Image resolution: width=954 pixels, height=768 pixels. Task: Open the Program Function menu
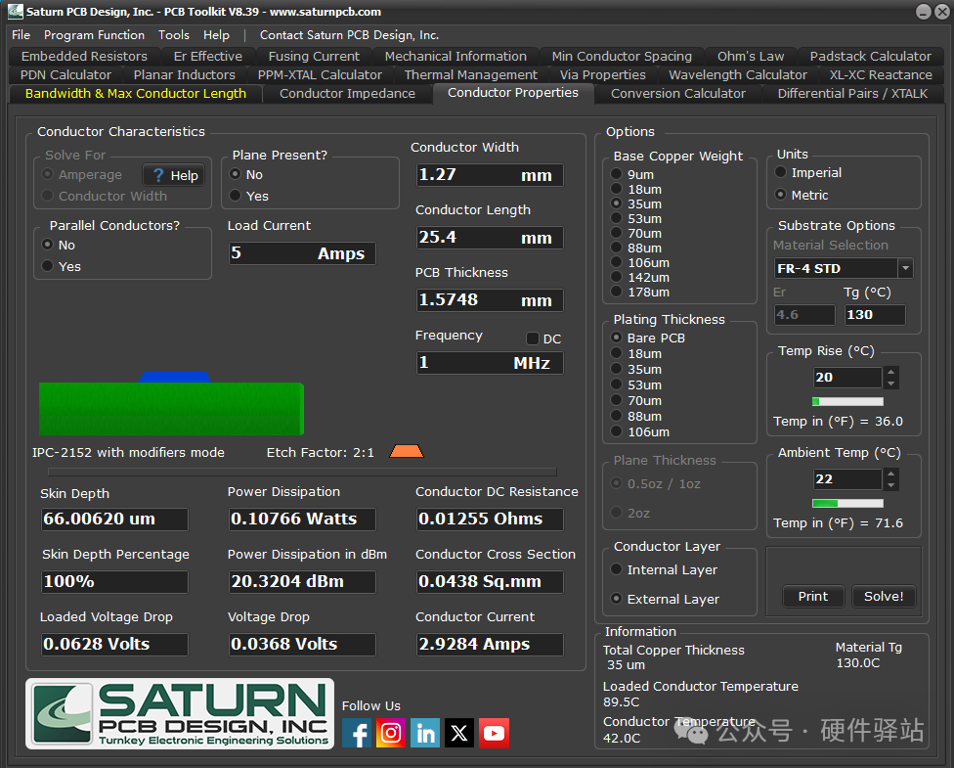(94, 34)
